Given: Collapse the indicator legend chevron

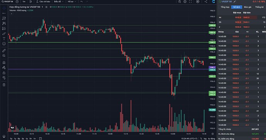Looking at the screenshot, I should [x=11, y=14].
